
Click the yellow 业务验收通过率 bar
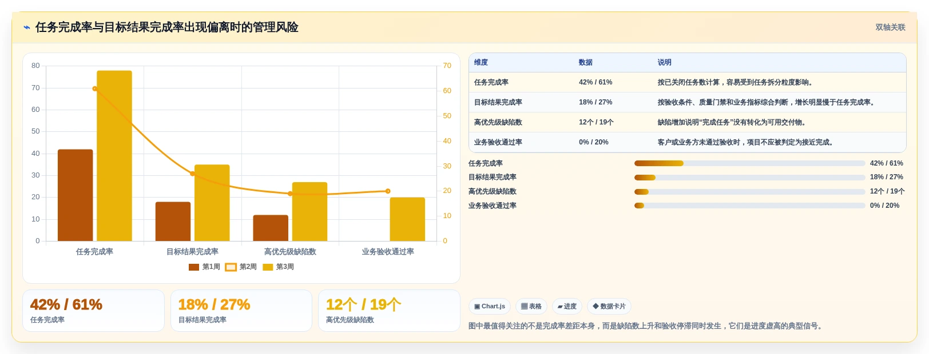[407, 219]
